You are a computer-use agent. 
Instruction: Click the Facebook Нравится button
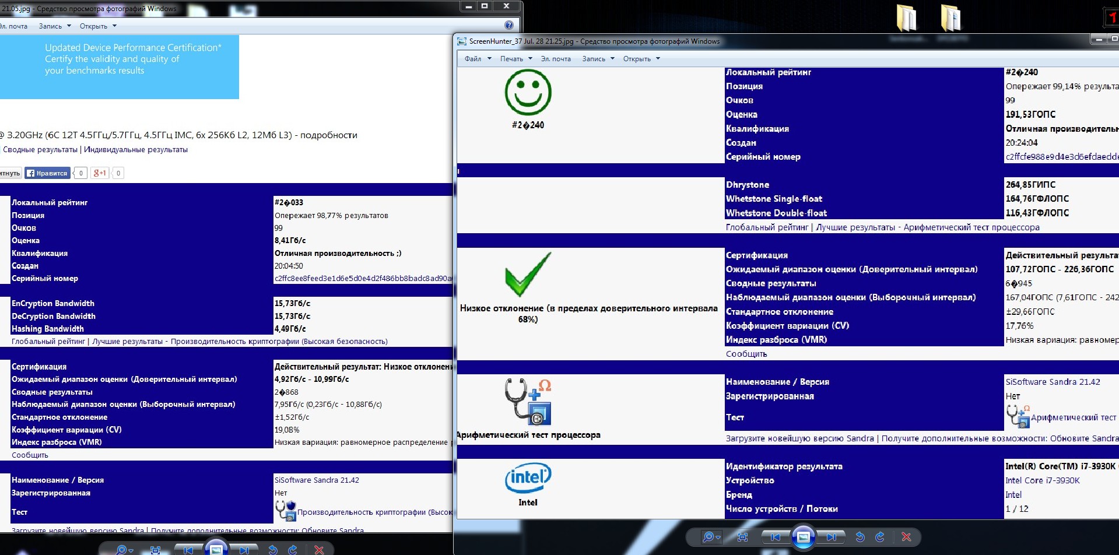click(47, 173)
